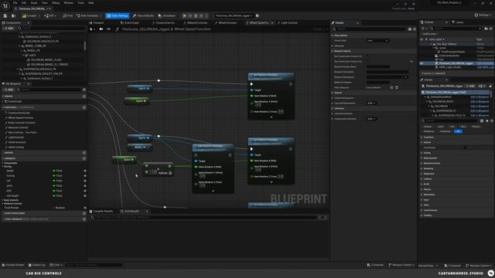This screenshot has width=495, height=278.
Task: Click the Unreal Engine logo icon
Action: point(5,5)
